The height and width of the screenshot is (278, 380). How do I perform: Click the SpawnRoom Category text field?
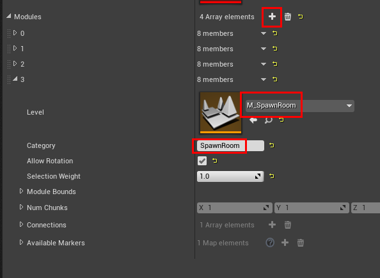230,145
